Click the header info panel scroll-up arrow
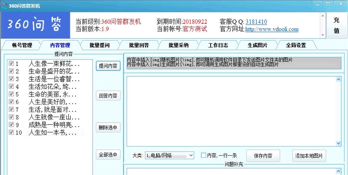Viewport: 348px width, 175px height. click(x=323, y=15)
